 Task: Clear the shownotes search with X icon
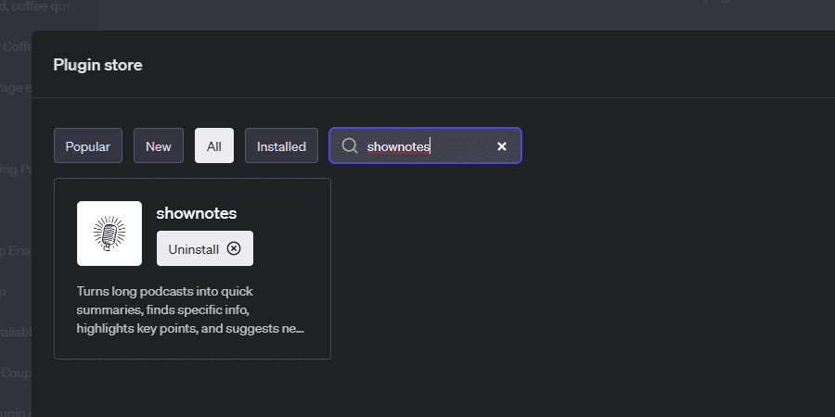(x=502, y=146)
